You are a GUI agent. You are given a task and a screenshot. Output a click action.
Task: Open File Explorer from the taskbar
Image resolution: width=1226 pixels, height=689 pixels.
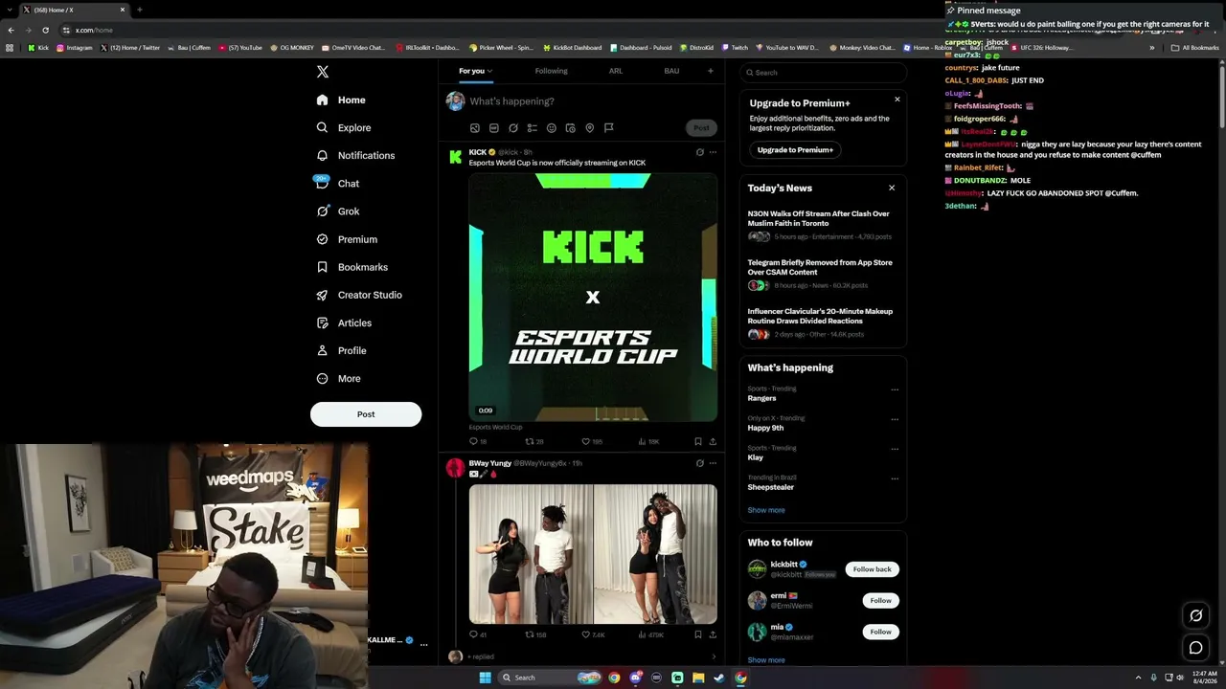tap(698, 678)
